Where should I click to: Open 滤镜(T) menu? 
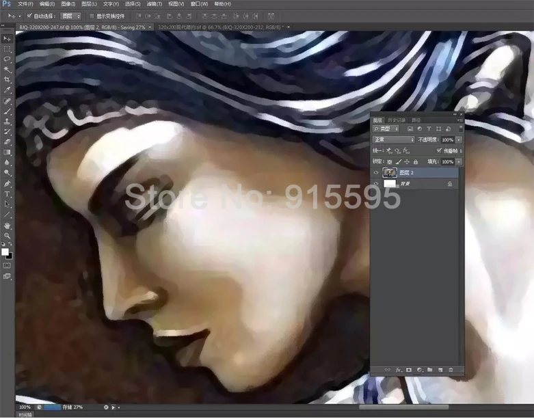pos(155,4)
